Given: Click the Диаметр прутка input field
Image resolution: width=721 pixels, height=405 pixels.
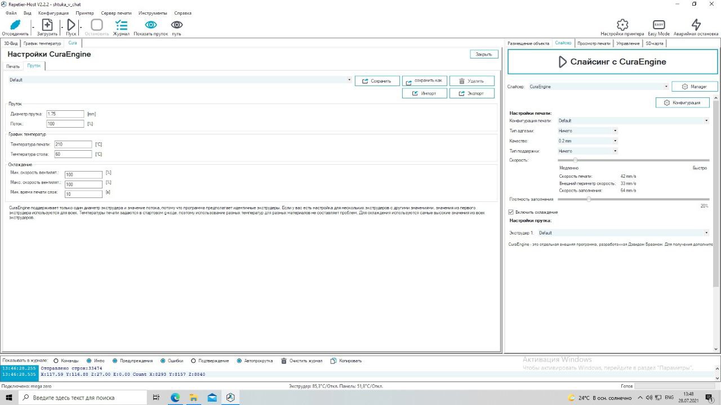Looking at the screenshot, I should point(65,114).
